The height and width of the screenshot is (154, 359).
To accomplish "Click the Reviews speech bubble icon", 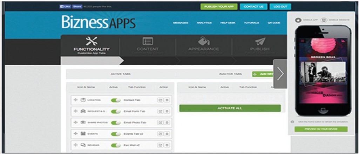I will tap(83, 145).
